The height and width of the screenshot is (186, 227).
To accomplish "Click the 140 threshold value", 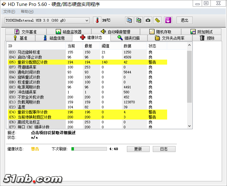I will coord(104,62).
